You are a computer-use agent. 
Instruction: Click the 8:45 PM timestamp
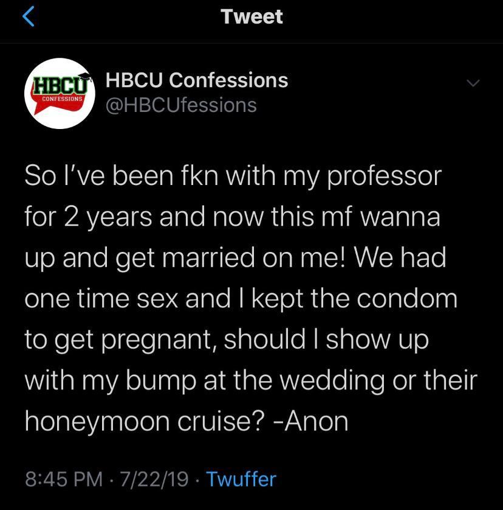[63, 479]
